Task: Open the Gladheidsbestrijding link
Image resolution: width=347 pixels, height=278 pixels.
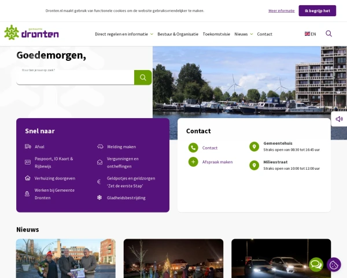Action: [126, 197]
